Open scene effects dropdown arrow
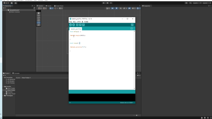Viewport: 212px width, 119px height. [126, 8]
